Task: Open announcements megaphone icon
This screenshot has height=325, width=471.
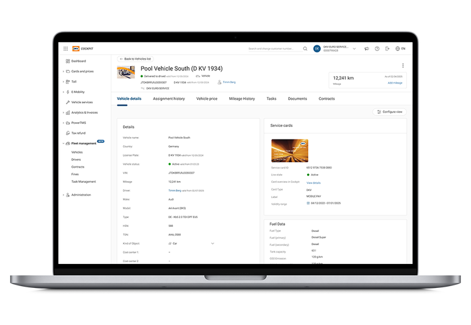Action: point(365,48)
